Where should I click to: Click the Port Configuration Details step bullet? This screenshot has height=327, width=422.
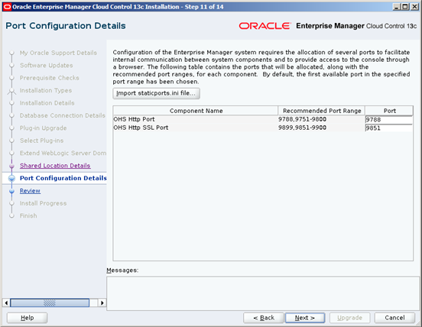click(x=11, y=178)
